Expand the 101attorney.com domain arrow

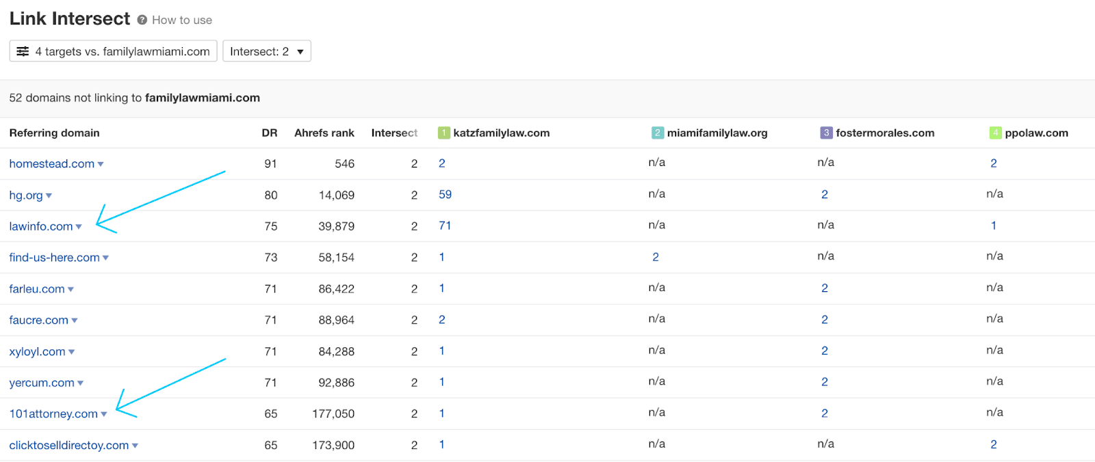click(103, 414)
